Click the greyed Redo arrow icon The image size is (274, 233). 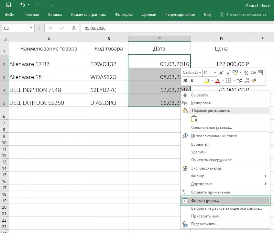[x=37, y=5]
